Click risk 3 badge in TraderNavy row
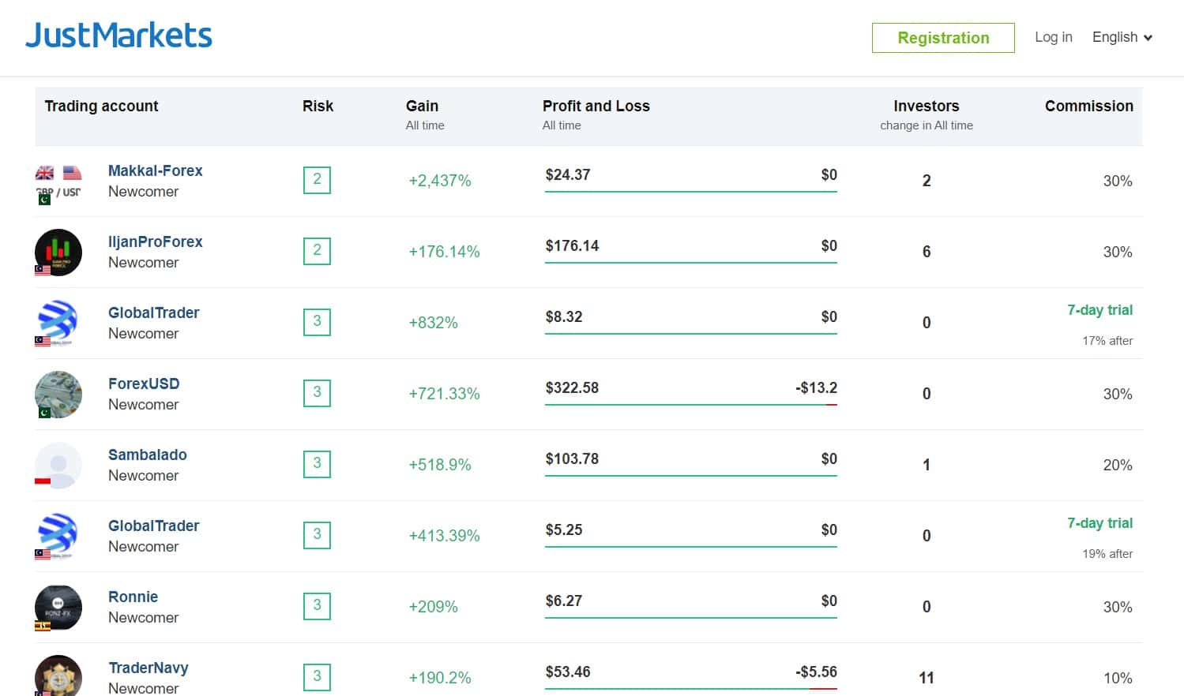The width and height of the screenshot is (1184, 696). (x=317, y=677)
